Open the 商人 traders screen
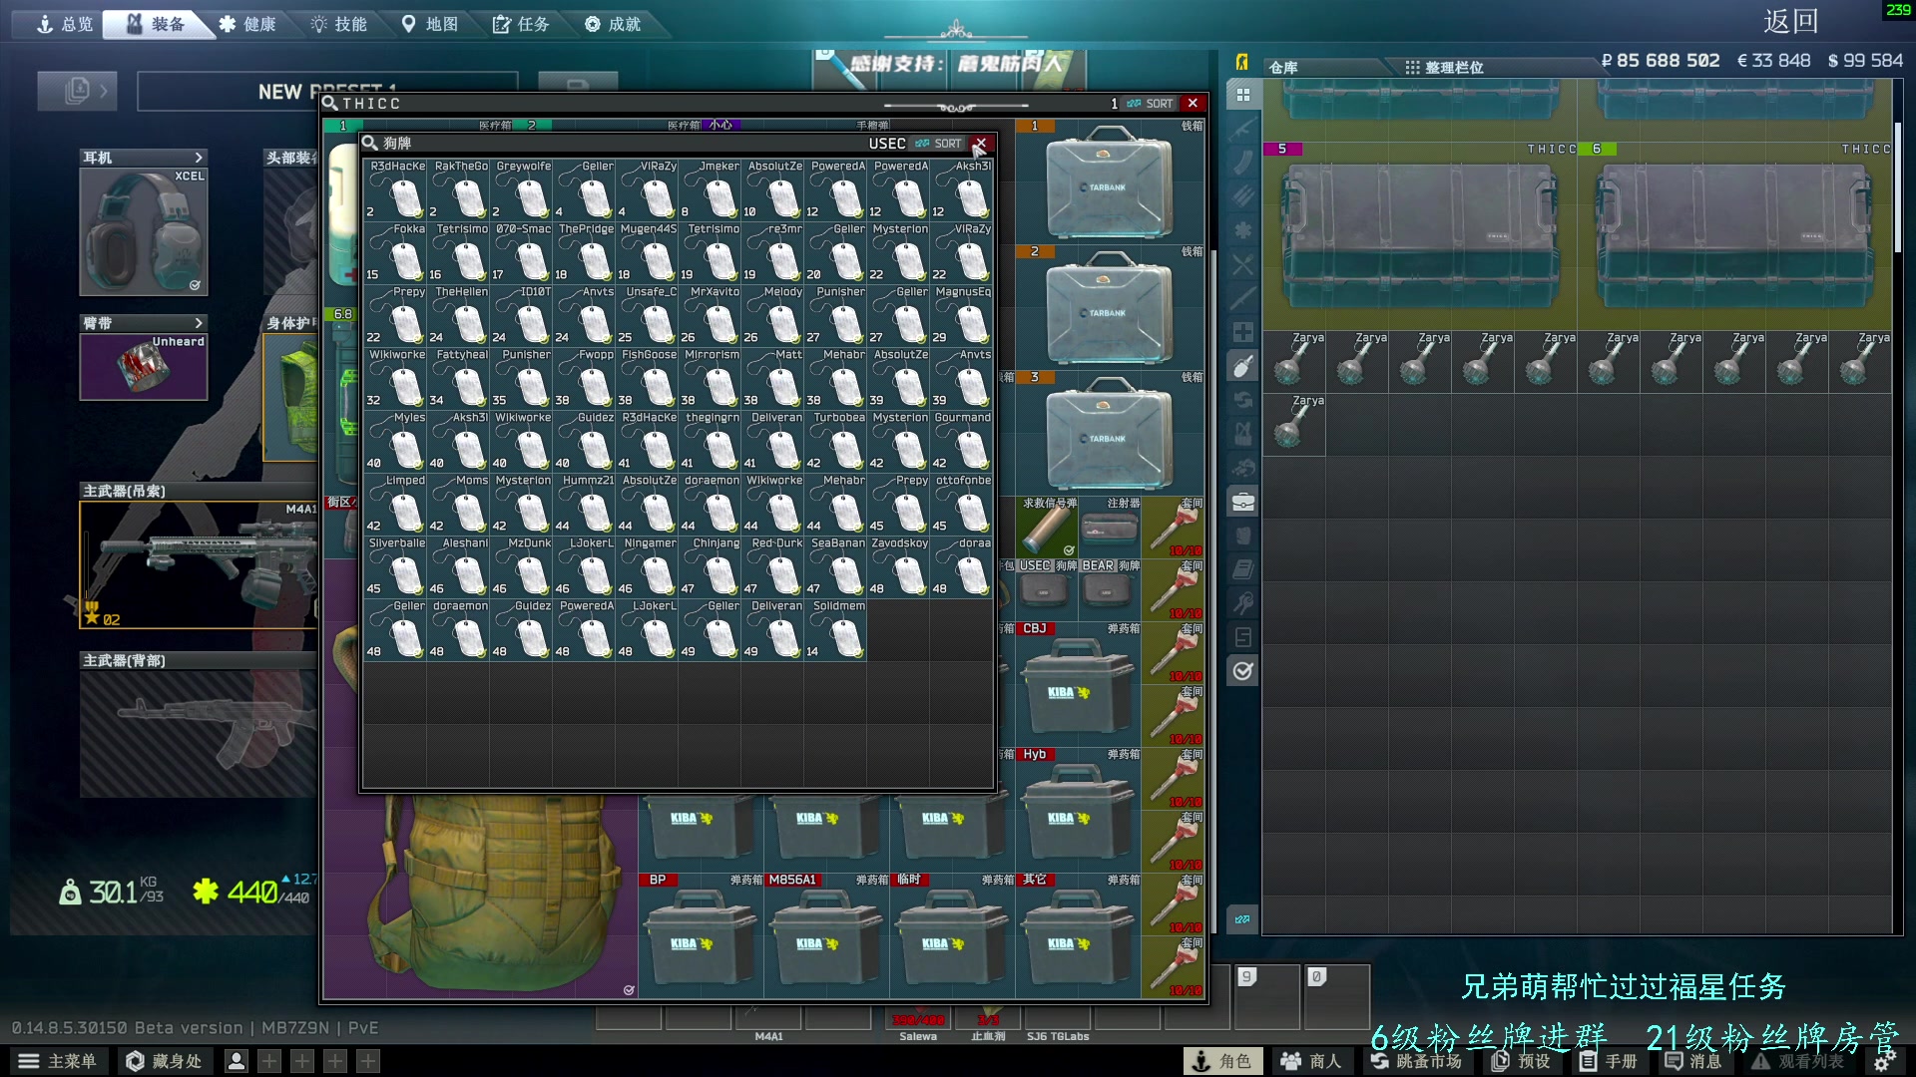Screen dimensions: 1916x1077 tap(1311, 1061)
